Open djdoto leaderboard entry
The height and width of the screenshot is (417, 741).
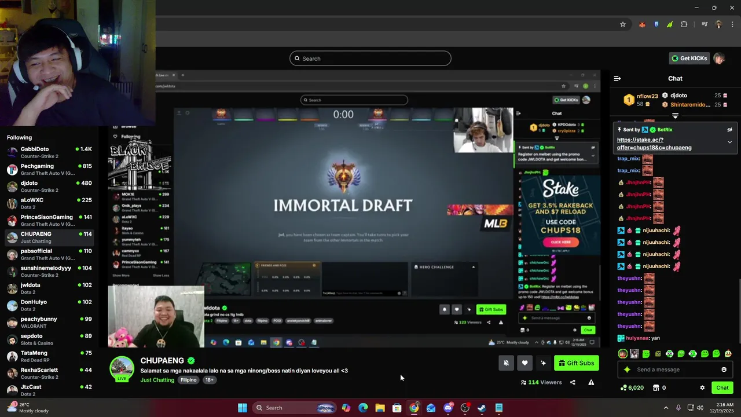pyautogui.click(x=695, y=96)
